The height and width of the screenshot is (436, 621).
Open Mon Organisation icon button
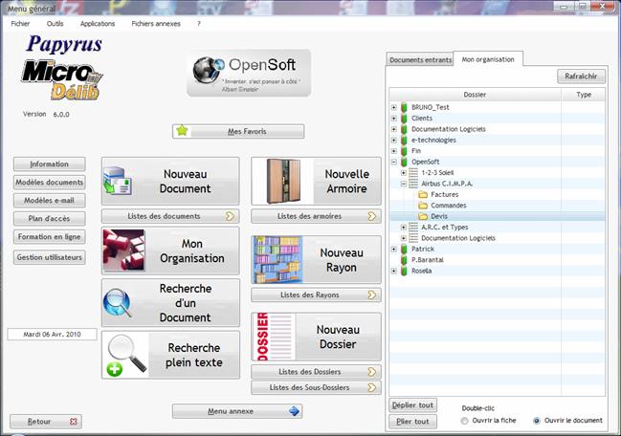(x=123, y=251)
